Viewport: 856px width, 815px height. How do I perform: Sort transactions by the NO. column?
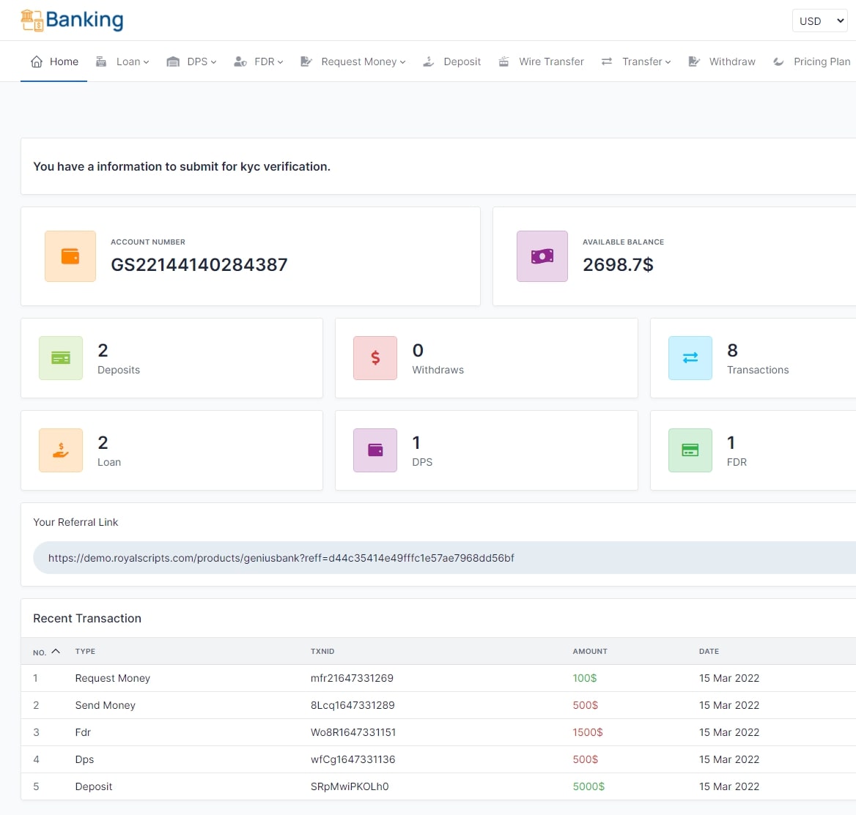click(46, 651)
